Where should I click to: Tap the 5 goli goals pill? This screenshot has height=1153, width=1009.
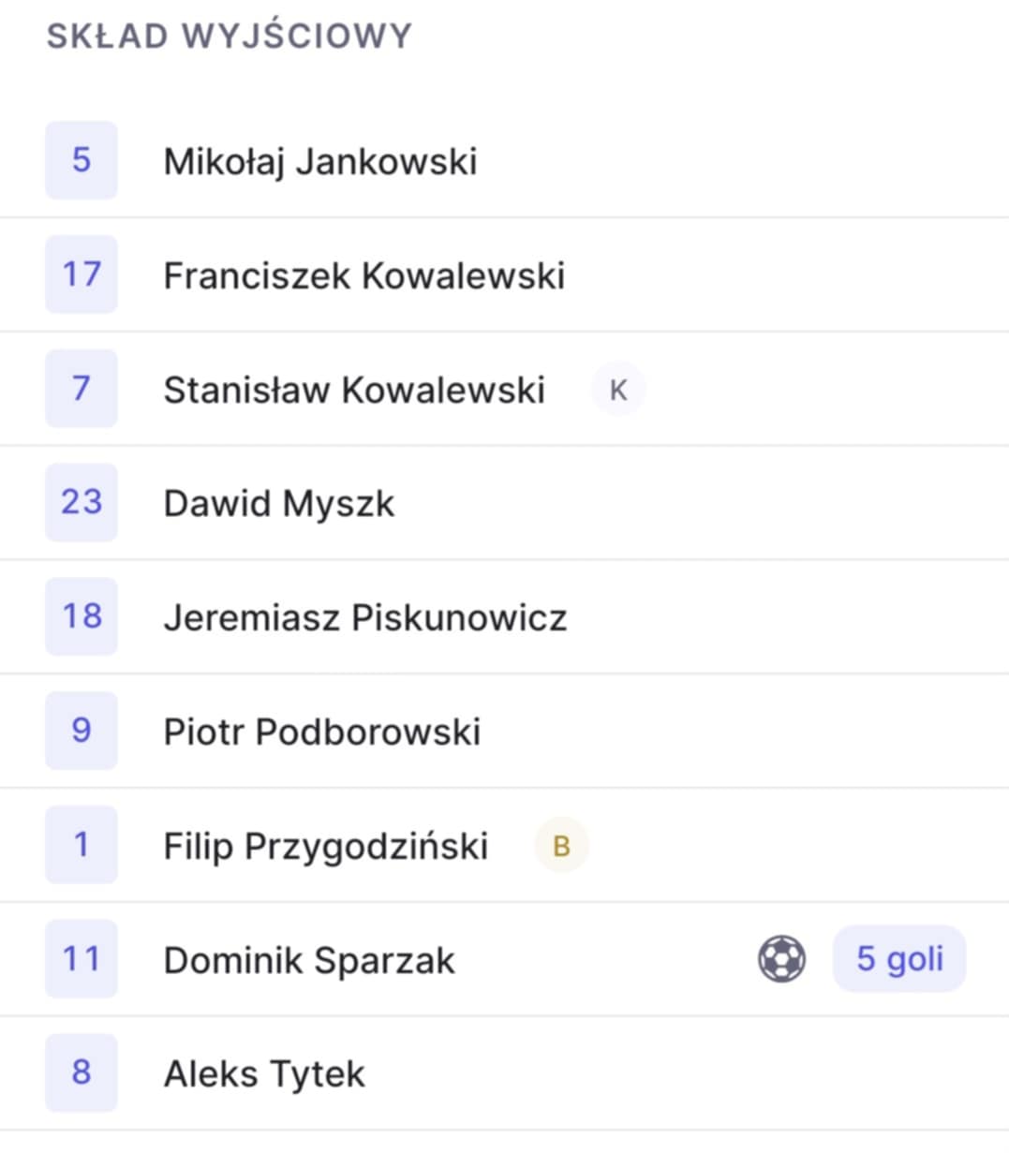tap(899, 959)
